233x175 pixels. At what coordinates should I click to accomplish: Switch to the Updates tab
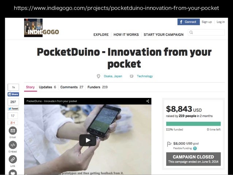47,87
